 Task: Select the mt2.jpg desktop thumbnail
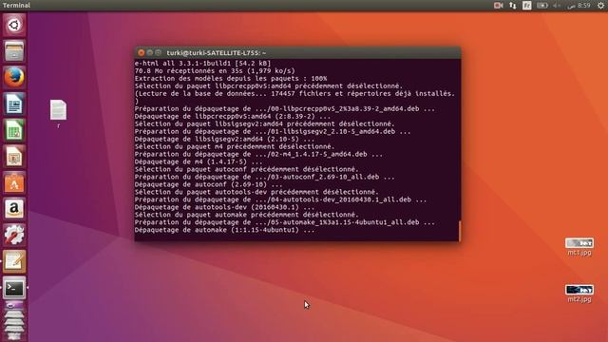(579, 294)
